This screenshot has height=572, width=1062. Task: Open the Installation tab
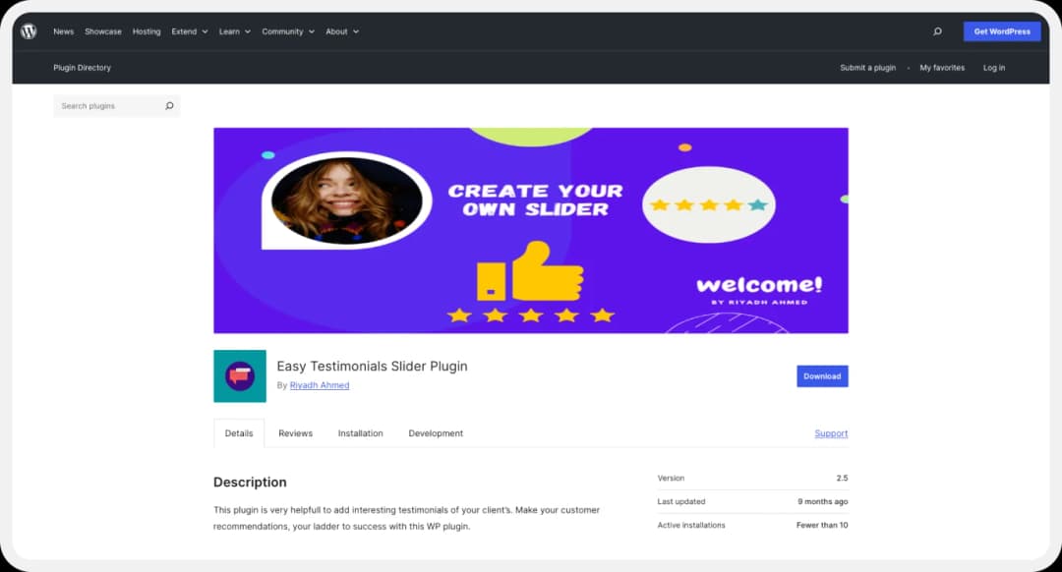pos(360,432)
